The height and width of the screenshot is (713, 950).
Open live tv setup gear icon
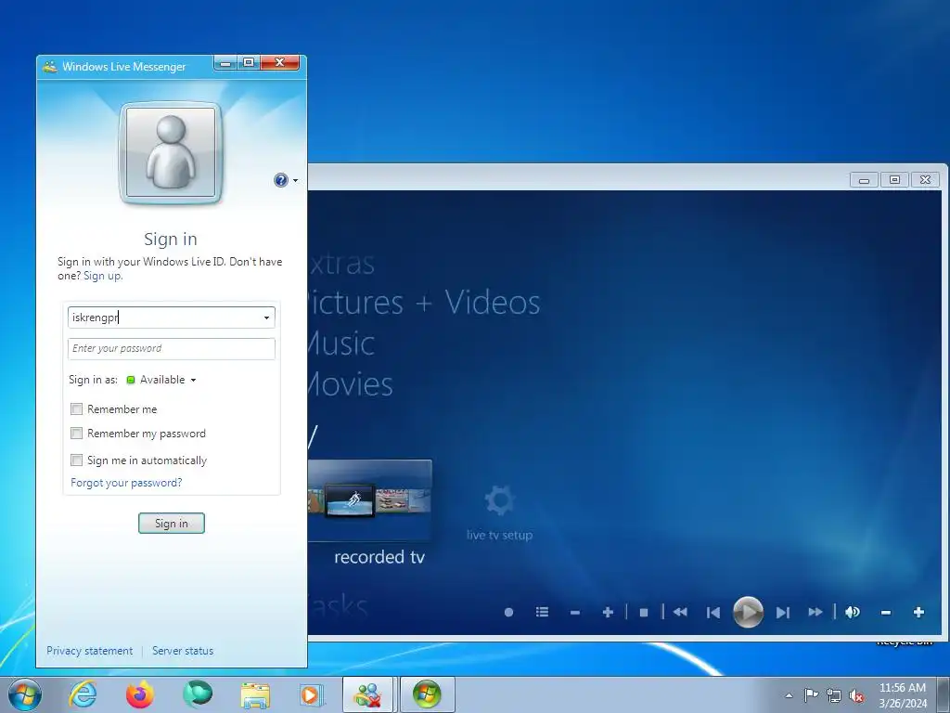499,500
